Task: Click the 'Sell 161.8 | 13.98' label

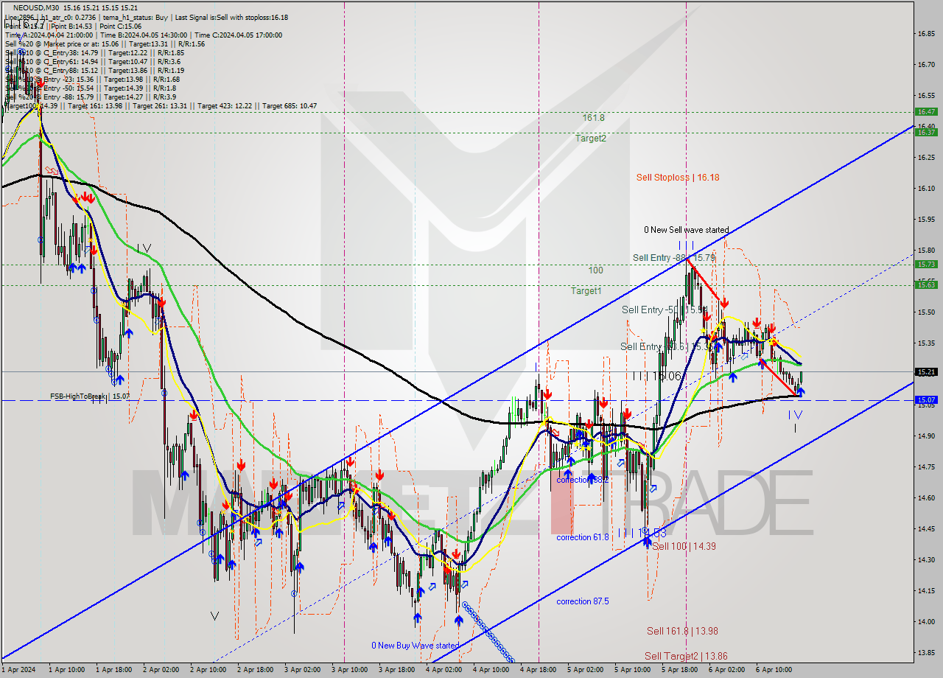Action: click(x=682, y=631)
